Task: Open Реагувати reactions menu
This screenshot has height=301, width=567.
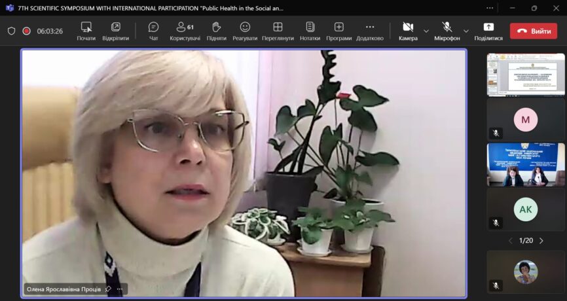Action: (x=245, y=30)
